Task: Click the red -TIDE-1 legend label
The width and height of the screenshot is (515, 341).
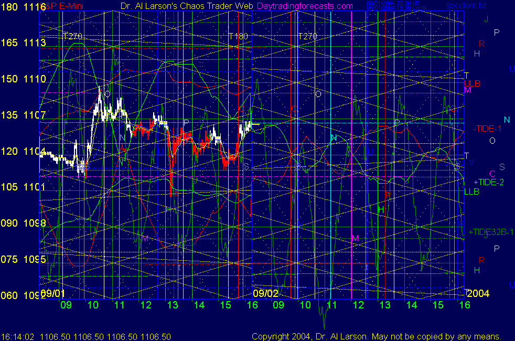Action: pyautogui.click(x=487, y=129)
